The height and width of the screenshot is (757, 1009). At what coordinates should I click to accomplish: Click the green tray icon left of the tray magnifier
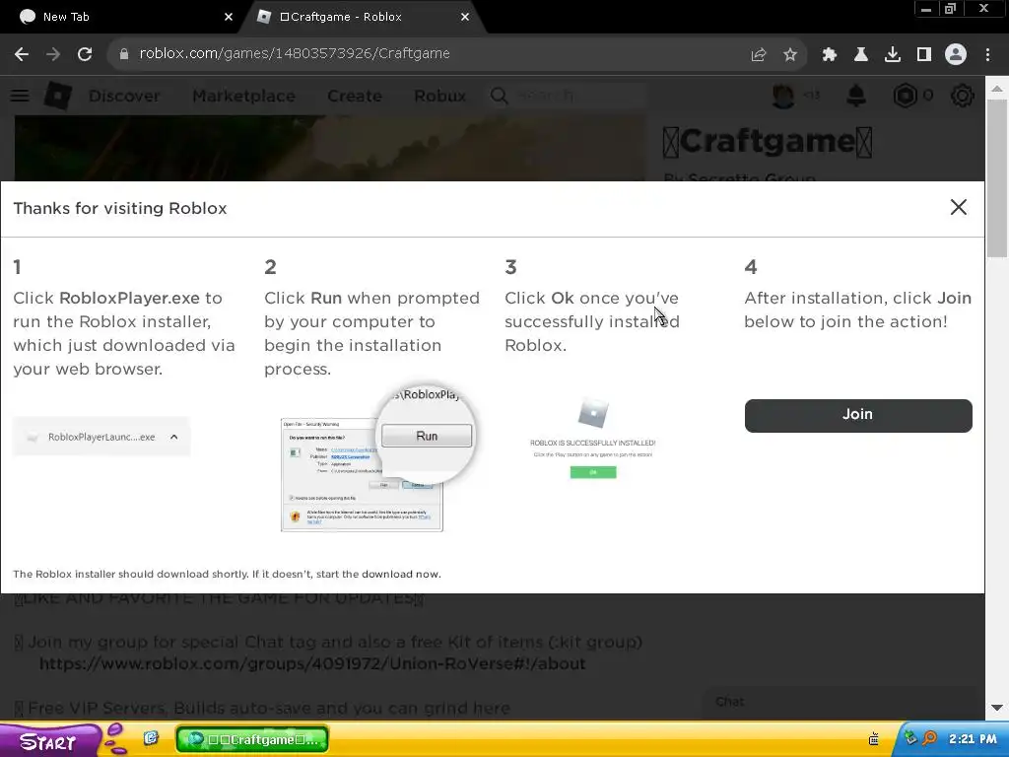click(910, 738)
